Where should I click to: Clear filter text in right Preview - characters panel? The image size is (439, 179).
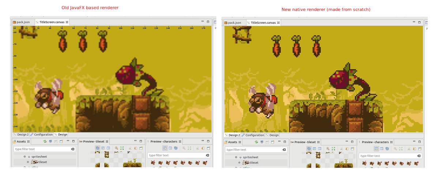pyautogui.click(x=419, y=156)
